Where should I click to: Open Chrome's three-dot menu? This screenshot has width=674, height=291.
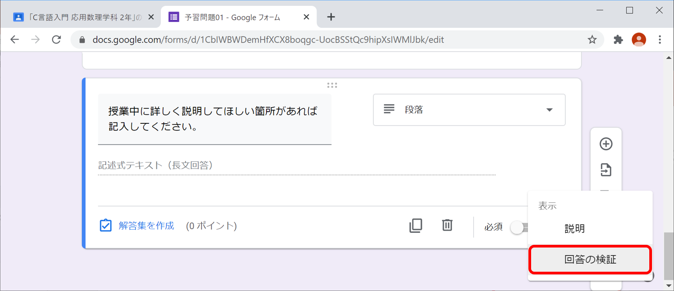coord(660,39)
